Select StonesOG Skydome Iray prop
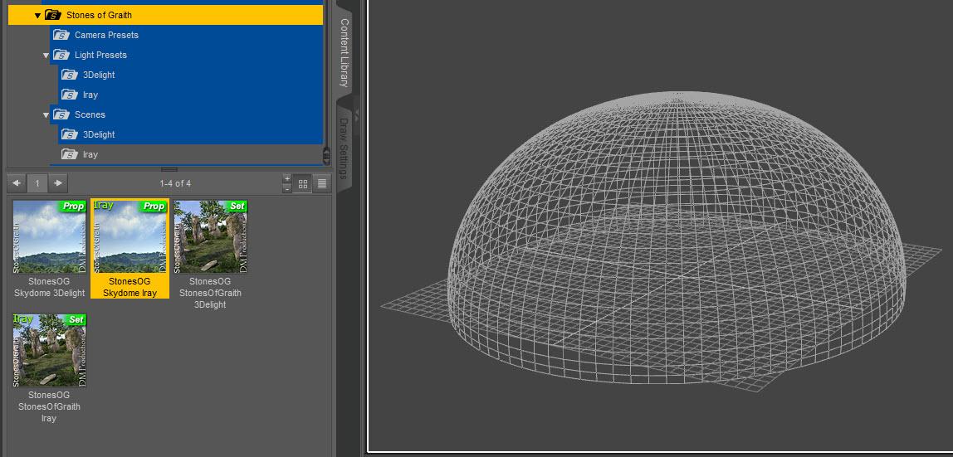Viewport: 953px width, 457px height. coord(130,249)
